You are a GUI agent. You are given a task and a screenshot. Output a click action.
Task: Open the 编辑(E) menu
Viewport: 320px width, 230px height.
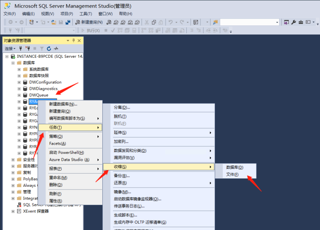tap(28, 14)
